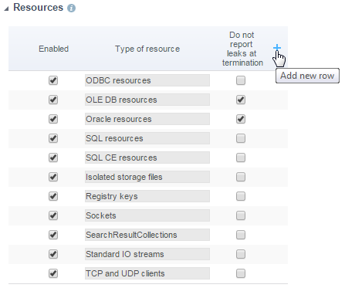Disable the ODBC resources Enabled checkbox
The image size is (345, 288).
53,80
